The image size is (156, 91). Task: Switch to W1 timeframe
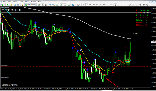(x=107, y=5)
